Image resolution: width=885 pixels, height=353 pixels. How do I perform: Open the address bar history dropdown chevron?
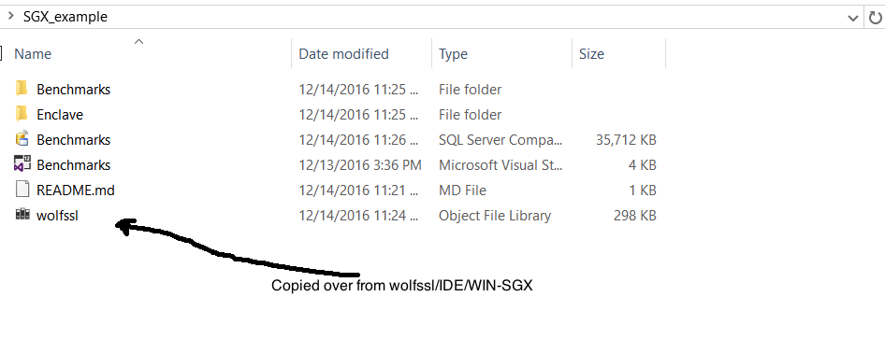tap(853, 18)
